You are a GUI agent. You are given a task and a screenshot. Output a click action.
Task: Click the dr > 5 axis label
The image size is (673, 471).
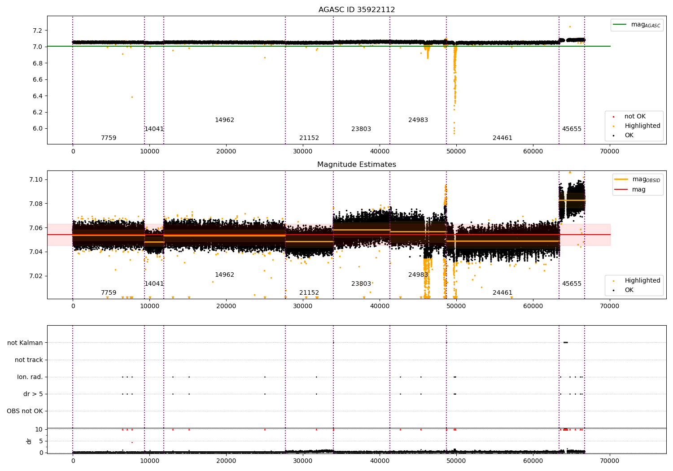[33, 394]
